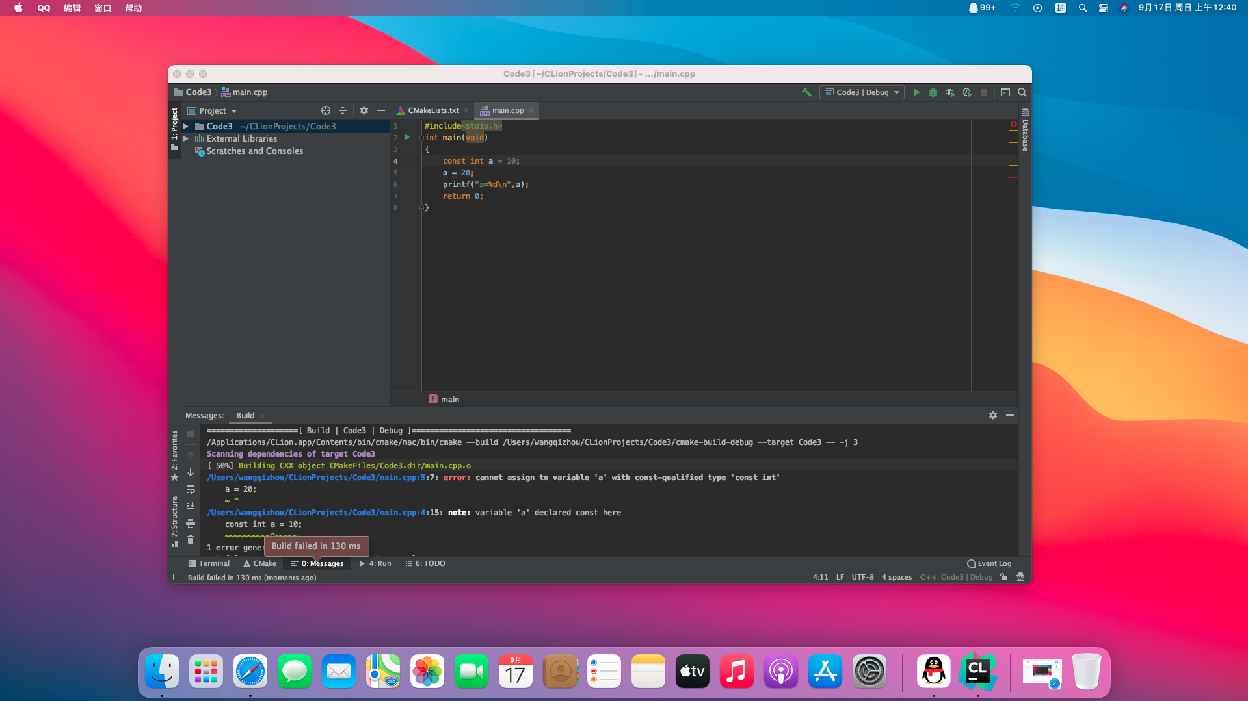Click scroll to end icon in Messages
Image resolution: width=1248 pixels, height=701 pixels.
(191, 505)
